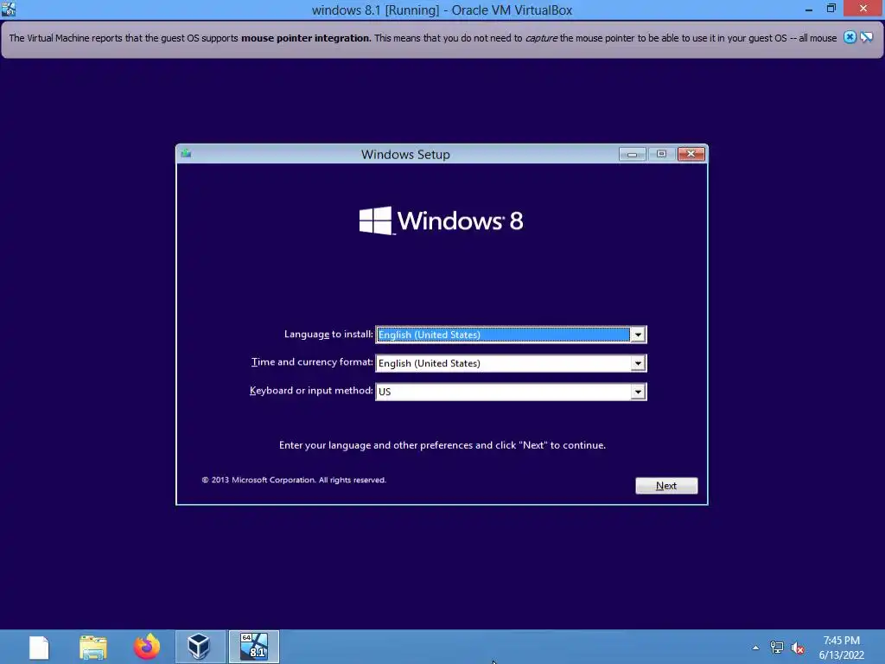
Task: Click the do-not-show-again notification icon
Action: point(867,37)
